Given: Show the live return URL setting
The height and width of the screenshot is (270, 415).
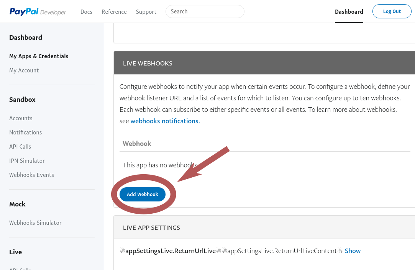Looking at the screenshot, I should (x=353, y=251).
